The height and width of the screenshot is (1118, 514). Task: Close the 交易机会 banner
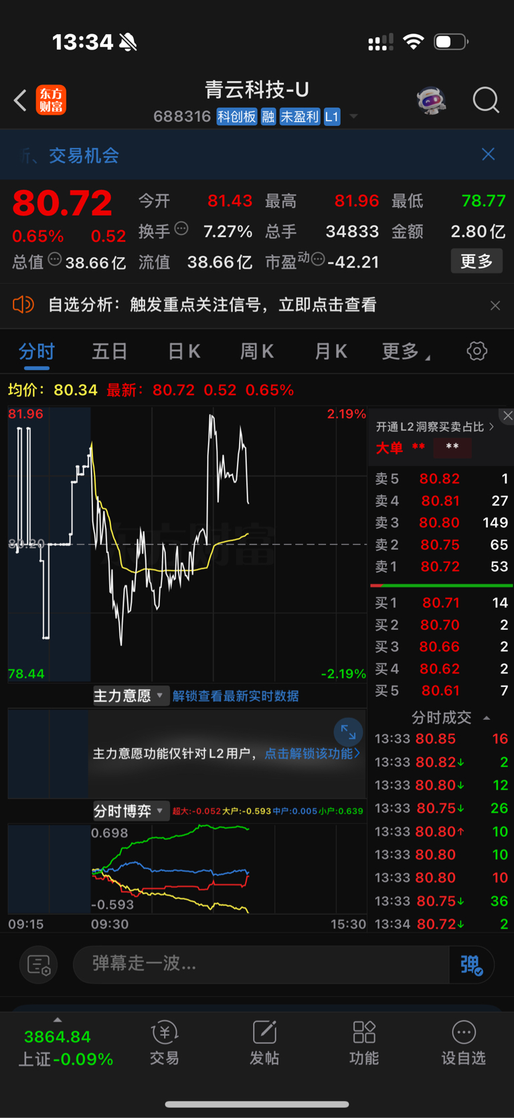click(x=489, y=155)
